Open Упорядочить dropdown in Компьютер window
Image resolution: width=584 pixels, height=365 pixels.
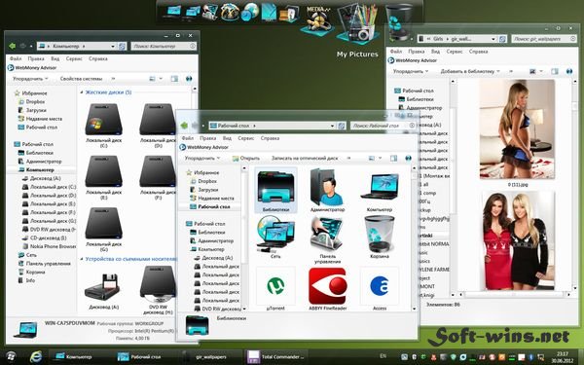click(30, 79)
